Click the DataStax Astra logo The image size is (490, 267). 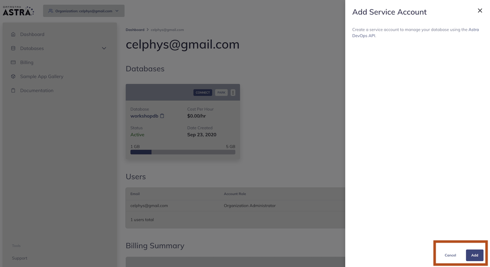pyautogui.click(x=18, y=10)
